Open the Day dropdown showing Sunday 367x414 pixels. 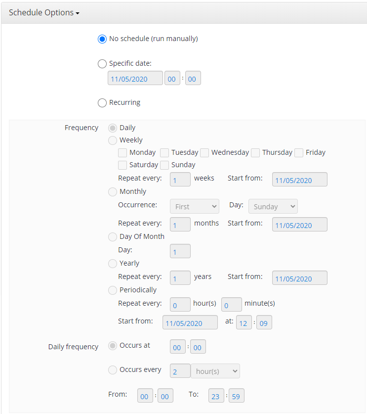pos(273,206)
